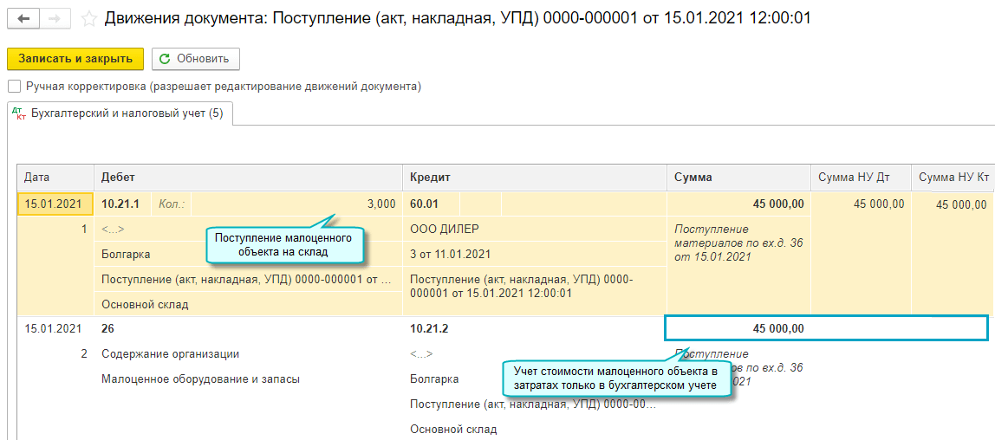Click the Кредит column header
Screen dimensions: 995x440
[430, 178]
